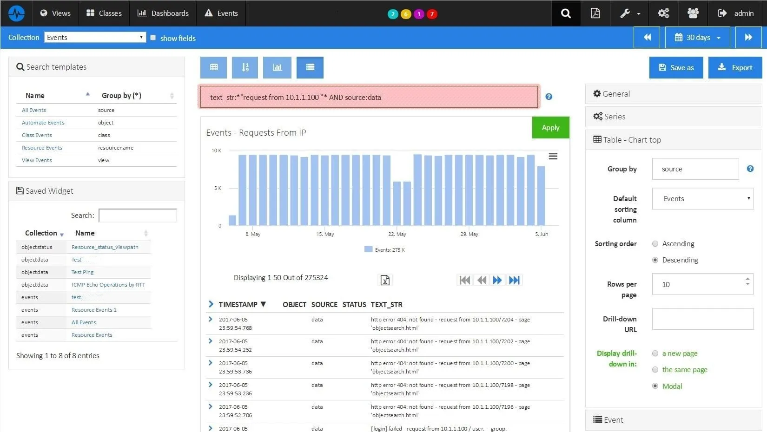Expand the first event row chevron
This screenshot has height=432, width=767.
pos(211,320)
